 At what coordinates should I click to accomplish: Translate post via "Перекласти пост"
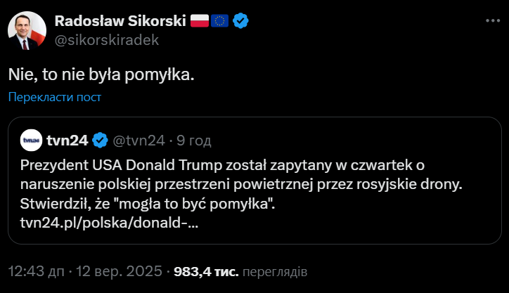click(x=56, y=97)
